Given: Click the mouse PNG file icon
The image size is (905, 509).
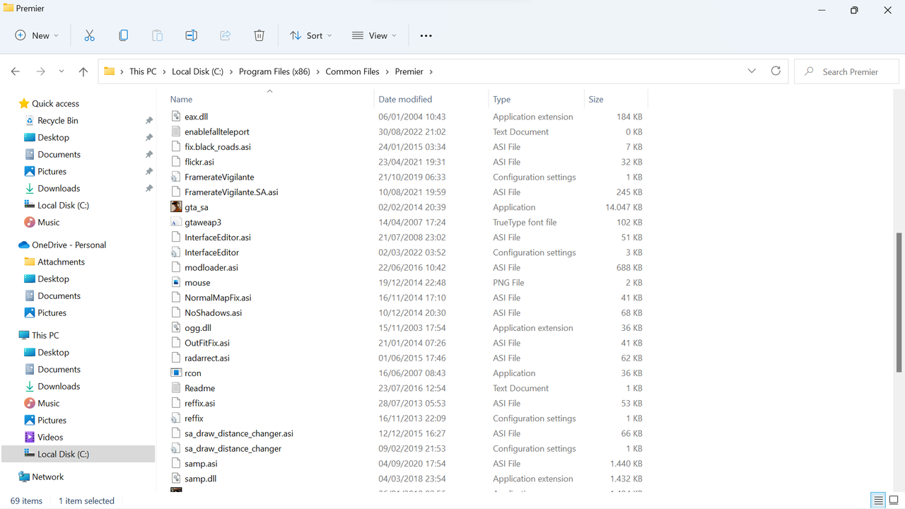Looking at the screenshot, I should click(176, 283).
